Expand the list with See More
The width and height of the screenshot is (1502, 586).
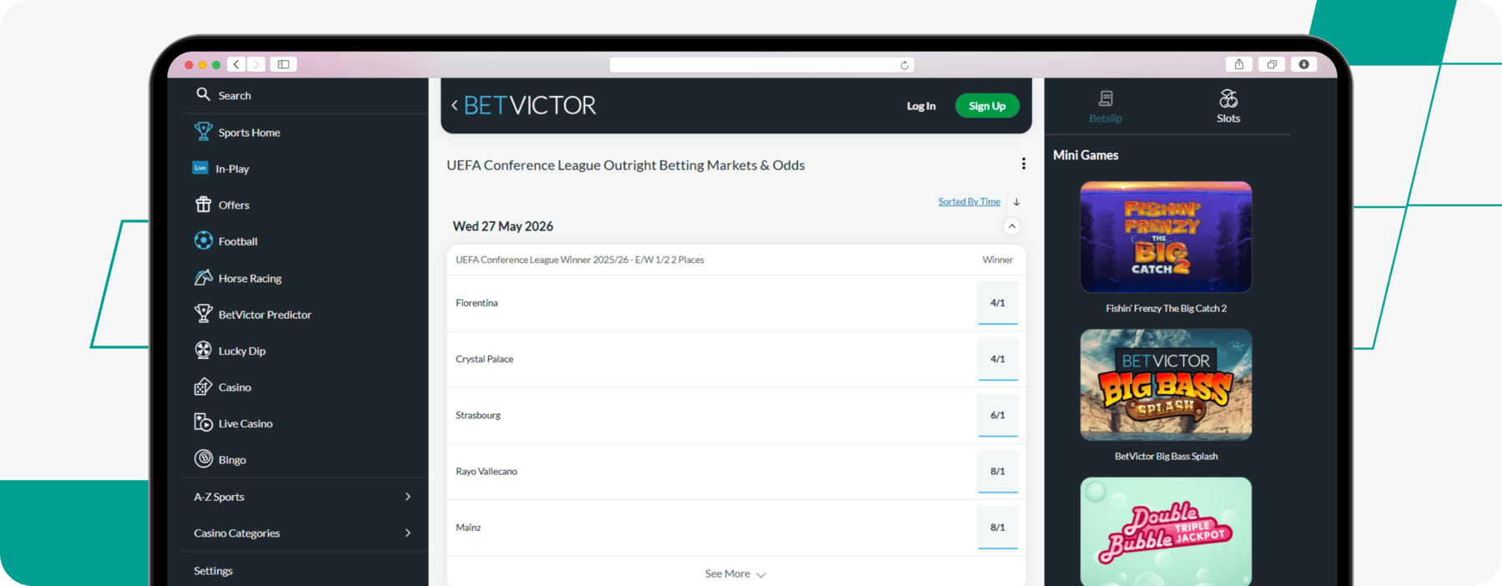tap(735, 573)
